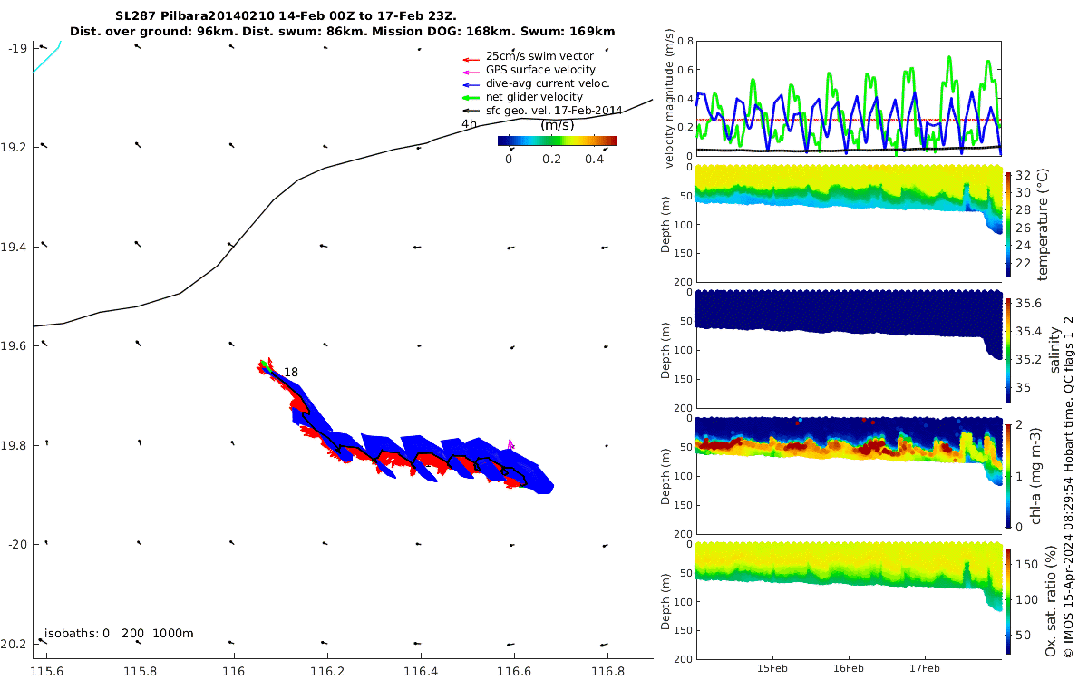1088x680 pixels.
Task: Click the '15Feb' time axis tick
Action: click(x=772, y=668)
